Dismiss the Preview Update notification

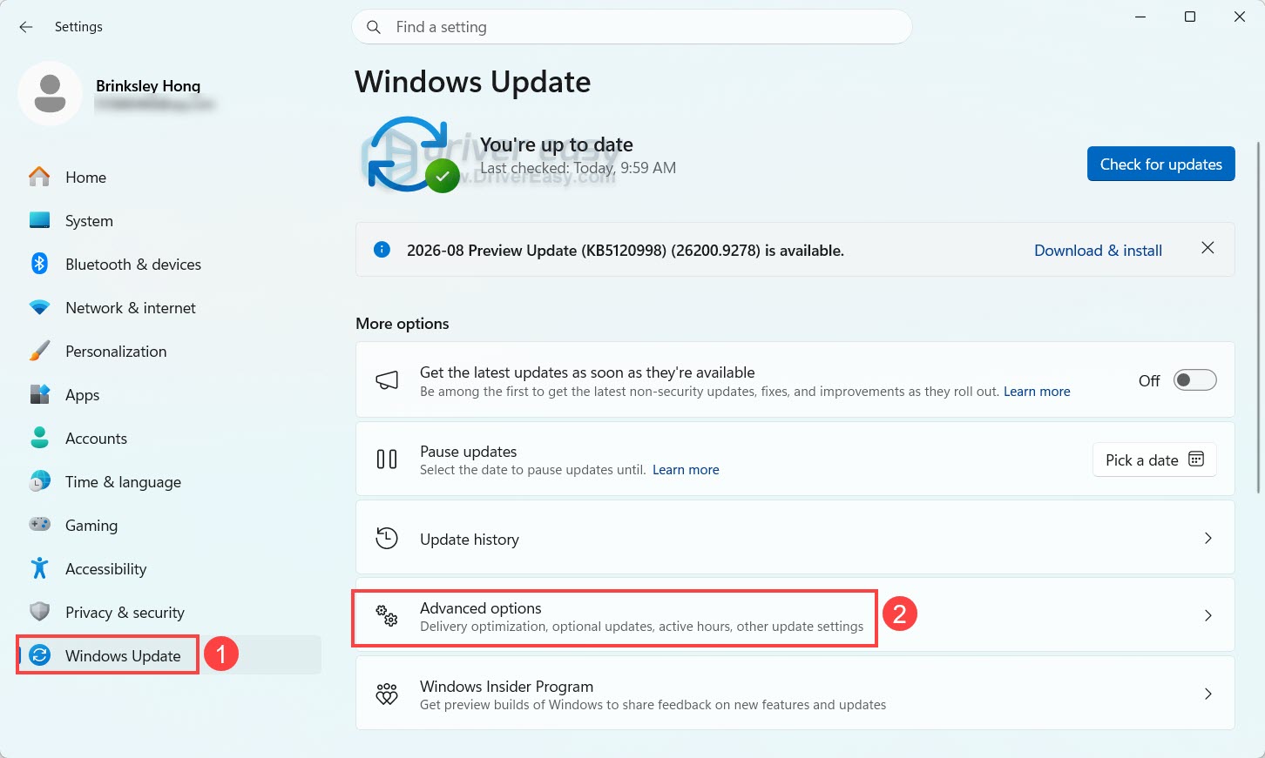[1207, 248]
